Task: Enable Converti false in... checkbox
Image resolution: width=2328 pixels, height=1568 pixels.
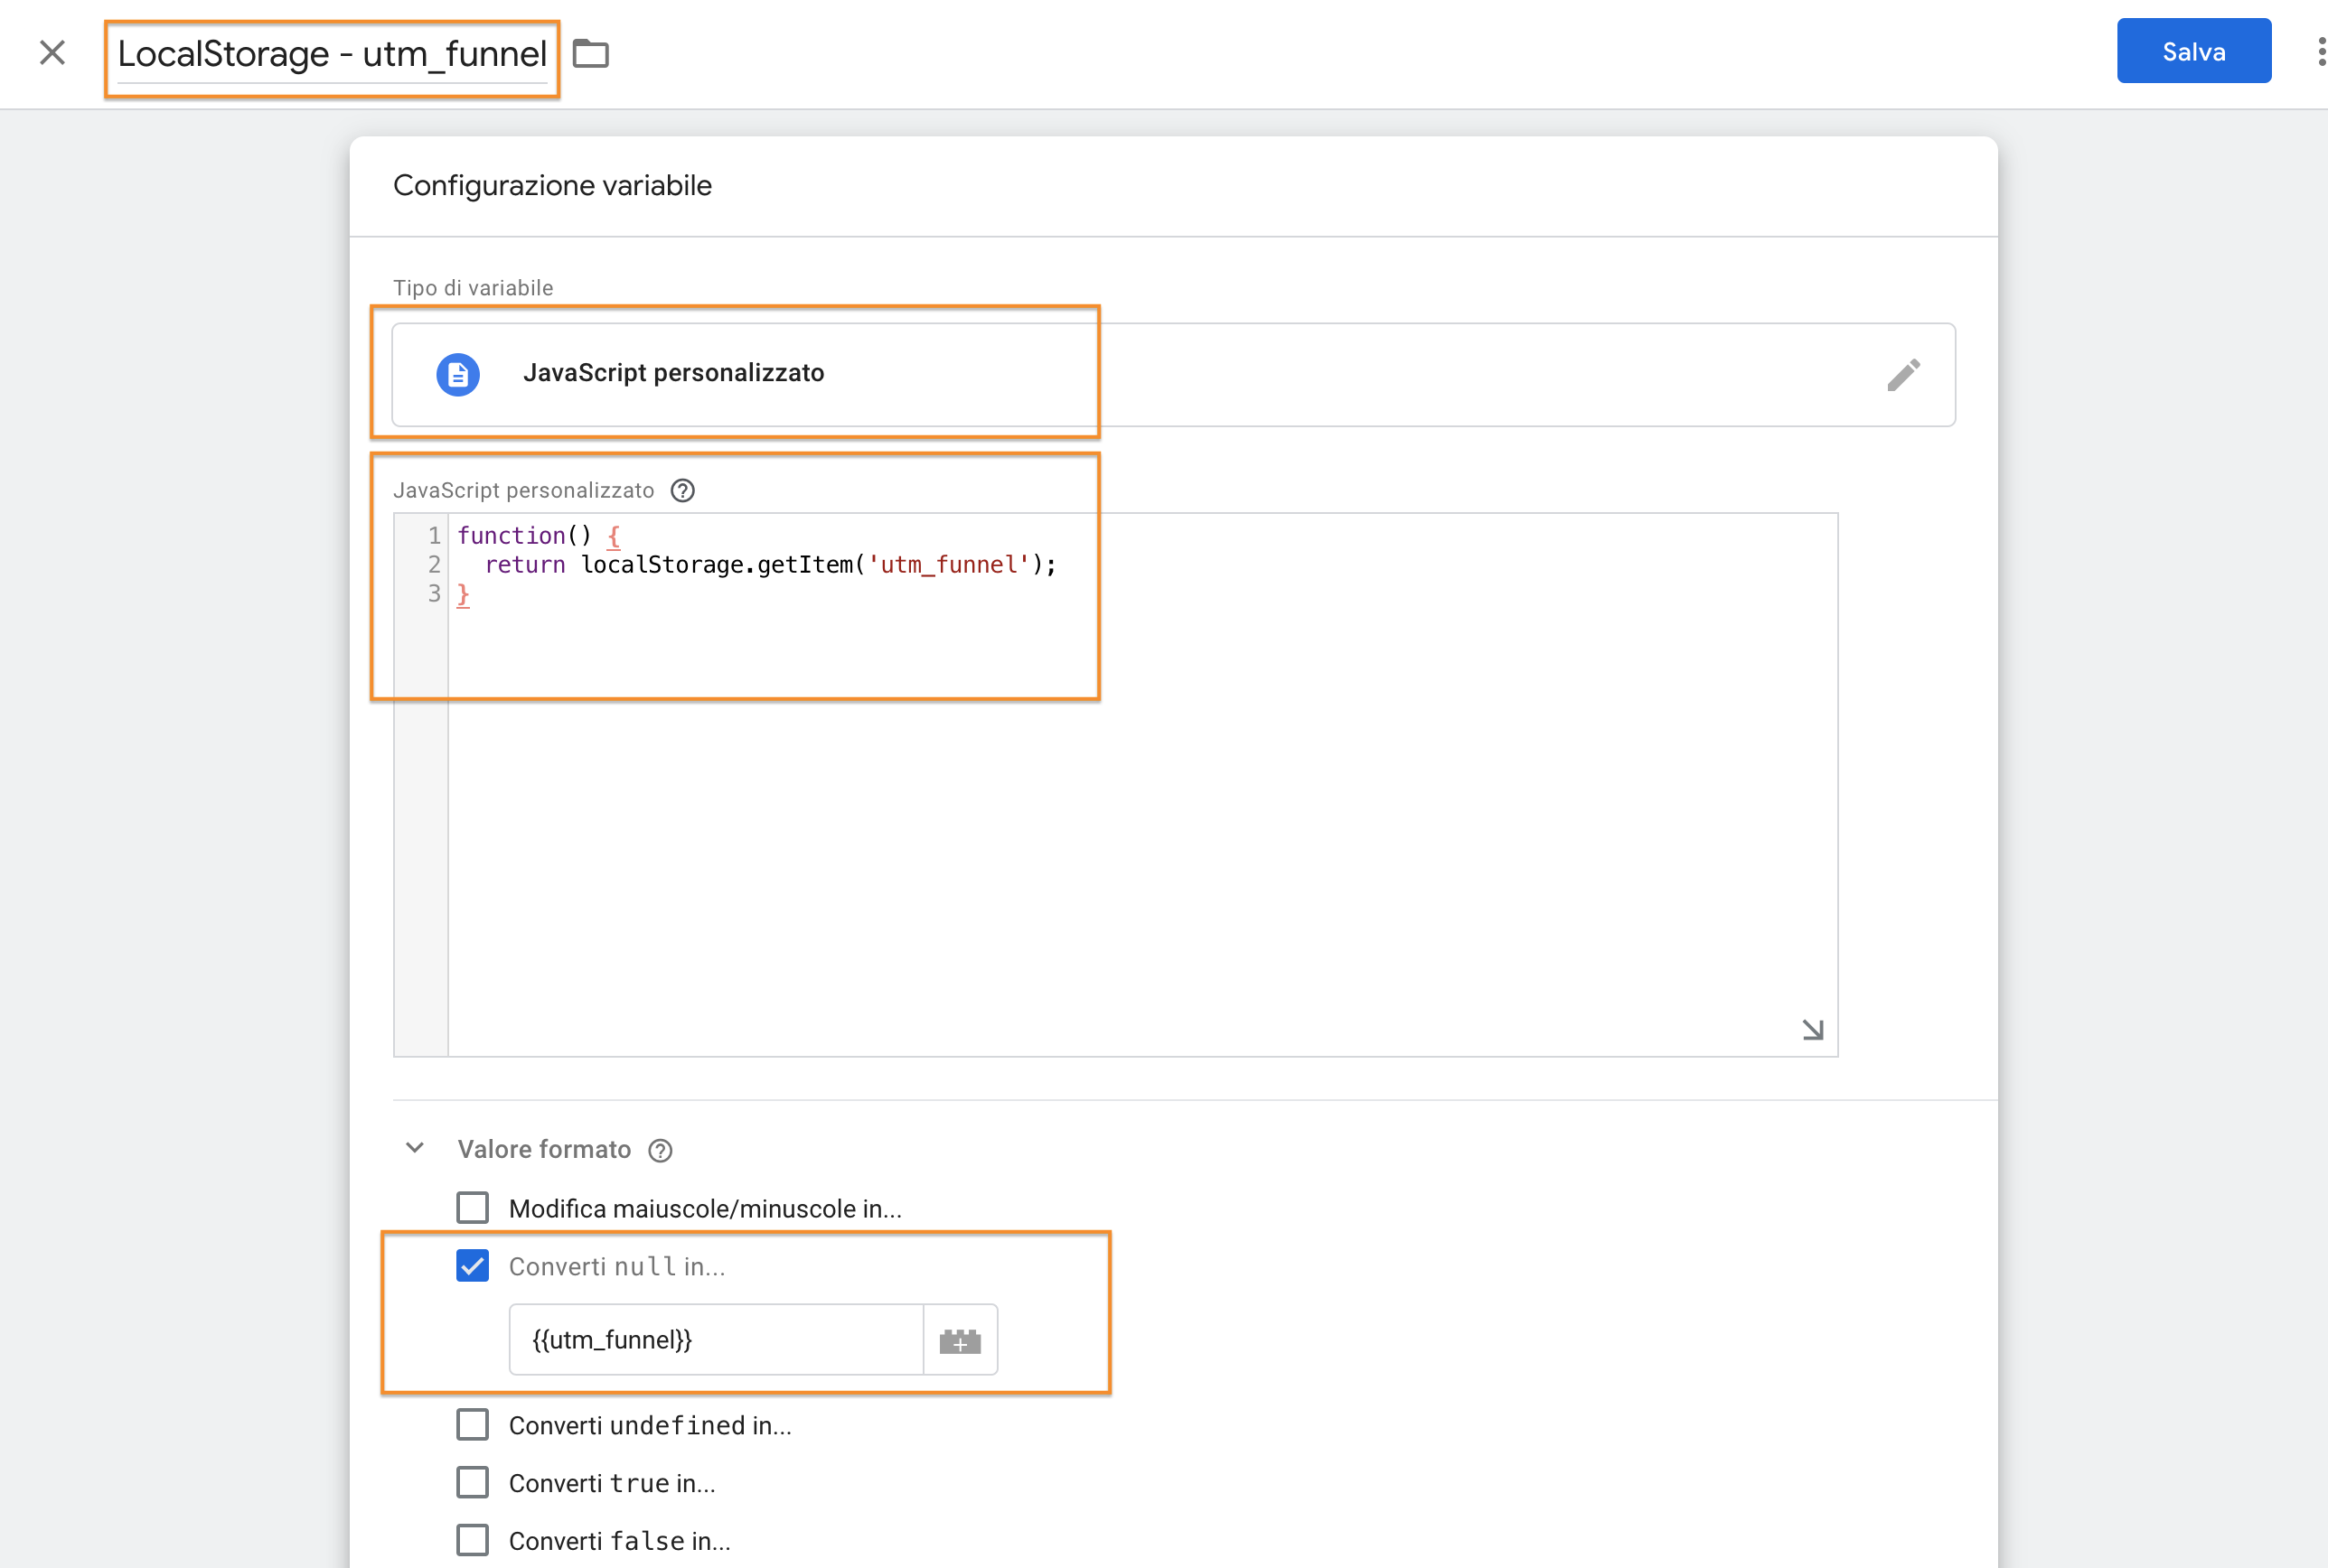Action: click(x=473, y=1540)
